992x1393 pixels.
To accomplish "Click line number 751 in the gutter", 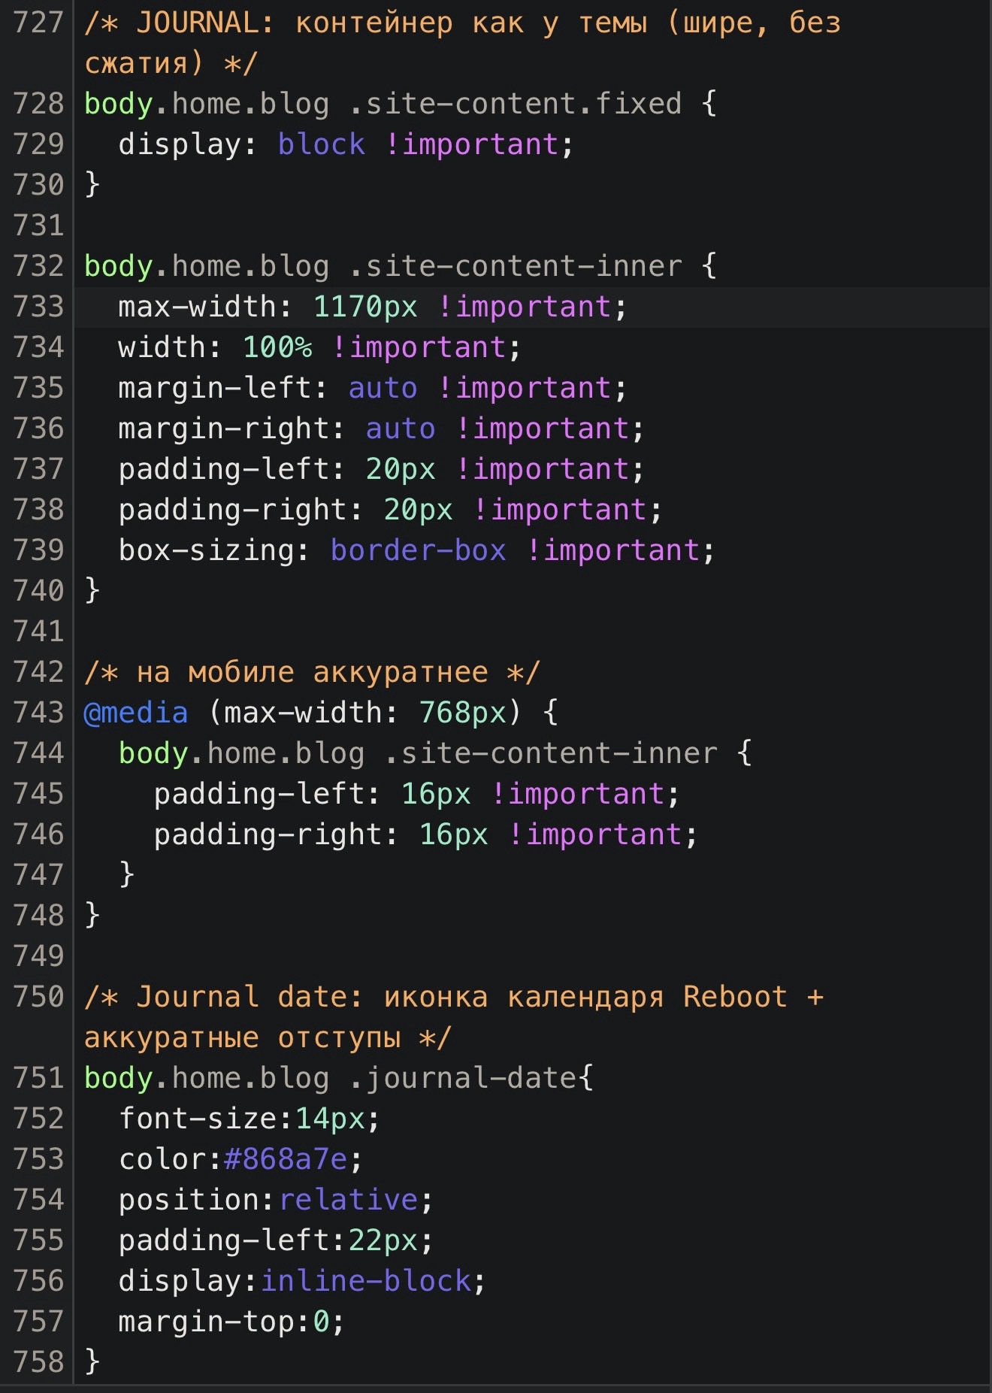I will (x=38, y=1078).
